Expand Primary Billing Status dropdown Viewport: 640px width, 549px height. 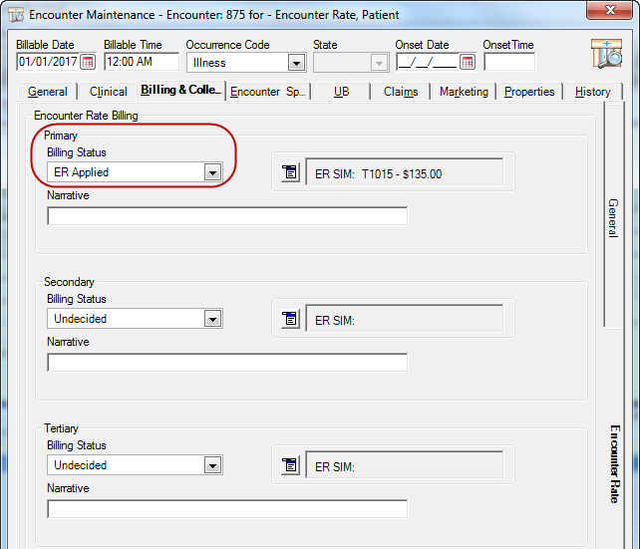click(x=212, y=172)
